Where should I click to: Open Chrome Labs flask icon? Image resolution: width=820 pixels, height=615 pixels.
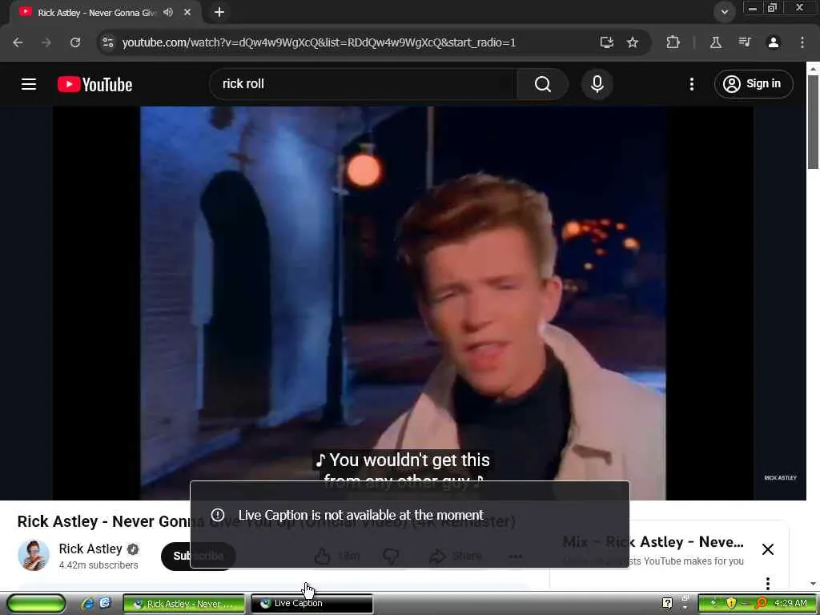point(716,42)
